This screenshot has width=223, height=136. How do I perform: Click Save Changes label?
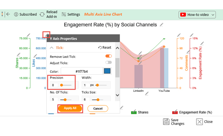tap(178, 122)
